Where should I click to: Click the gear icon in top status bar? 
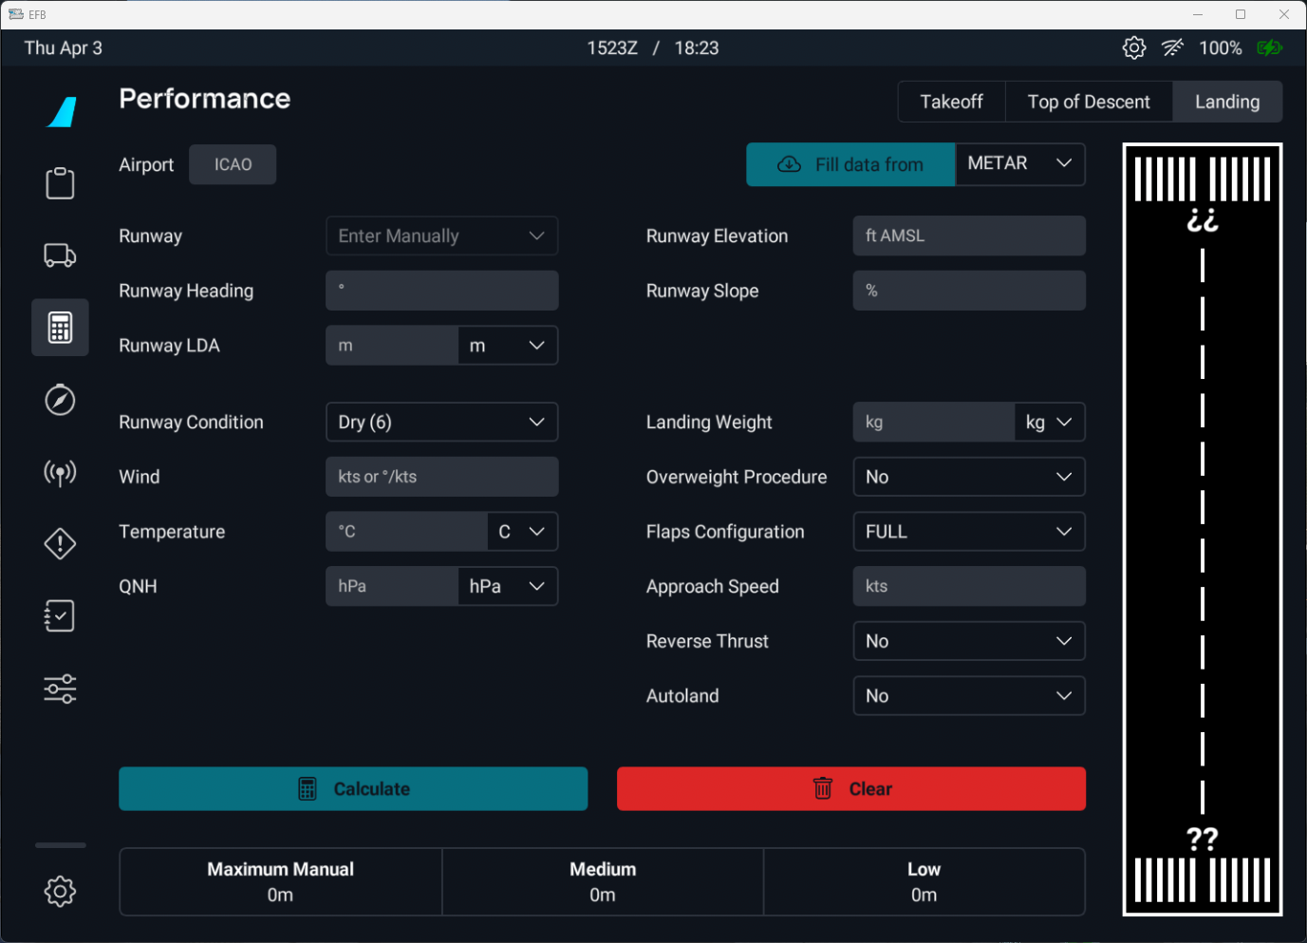[1133, 48]
